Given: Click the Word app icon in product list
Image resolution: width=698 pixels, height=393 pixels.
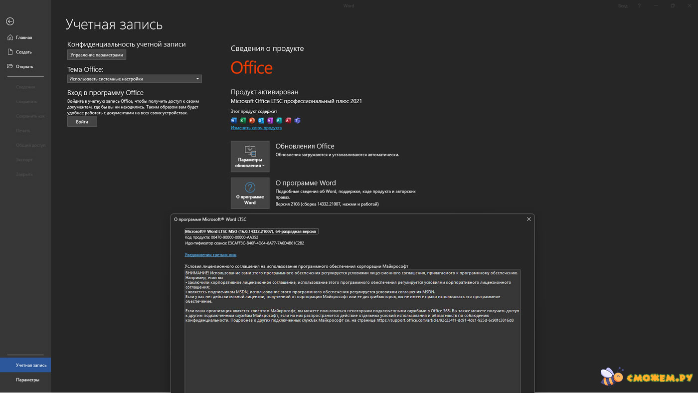Looking at the screenshot, I should click(x=234, y=120).
